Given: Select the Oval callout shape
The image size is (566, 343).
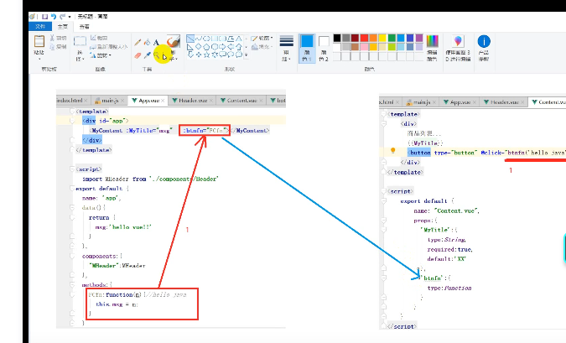Looking at the screenshot, I should coord(231,55).
